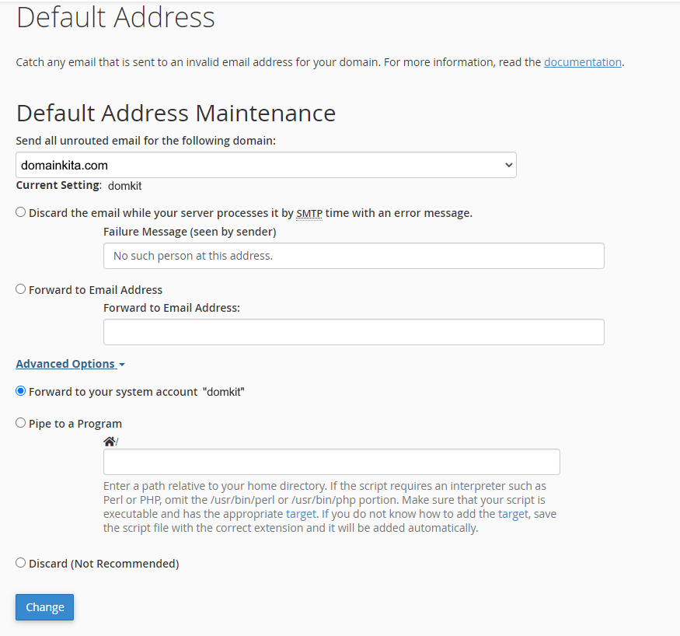Select the 'Discard (Not Recommended)' radio button
Screen dimensions: 680x636
tap(21, 563)
